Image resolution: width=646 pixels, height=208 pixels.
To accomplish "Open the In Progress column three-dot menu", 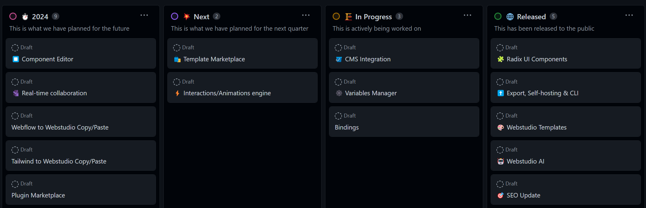I will (x=467, y=15).
